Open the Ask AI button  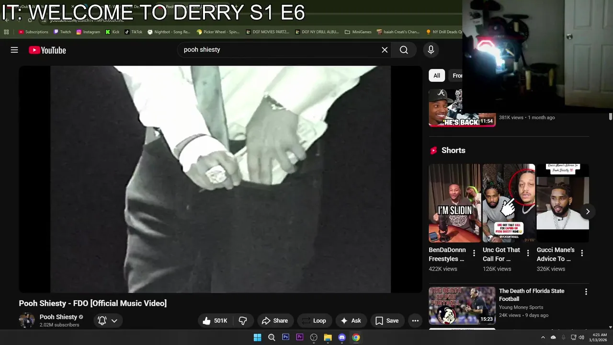[351, 321]
